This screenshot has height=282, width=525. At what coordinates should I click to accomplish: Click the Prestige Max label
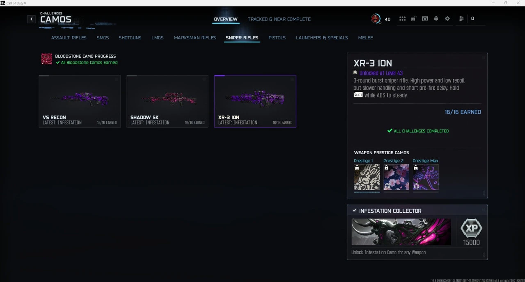tap(425, 161)
